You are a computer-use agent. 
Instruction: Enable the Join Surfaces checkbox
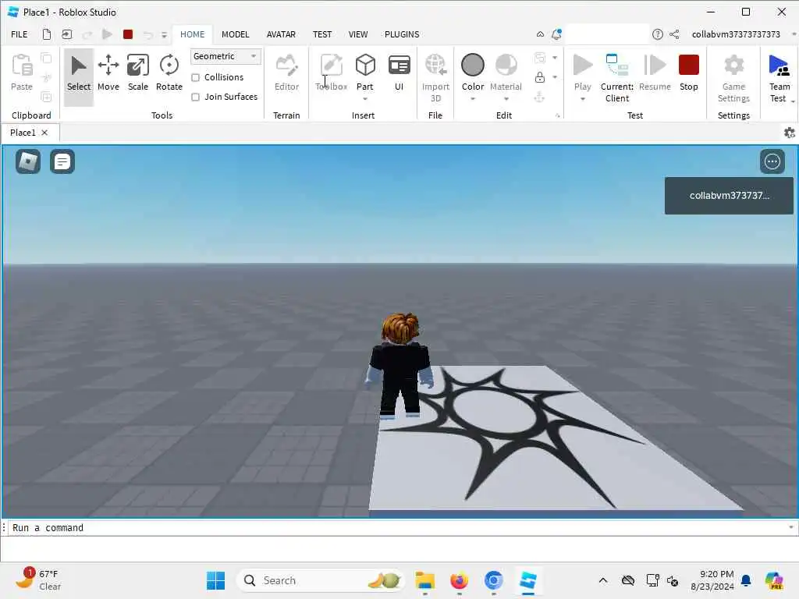pos(195,97)
